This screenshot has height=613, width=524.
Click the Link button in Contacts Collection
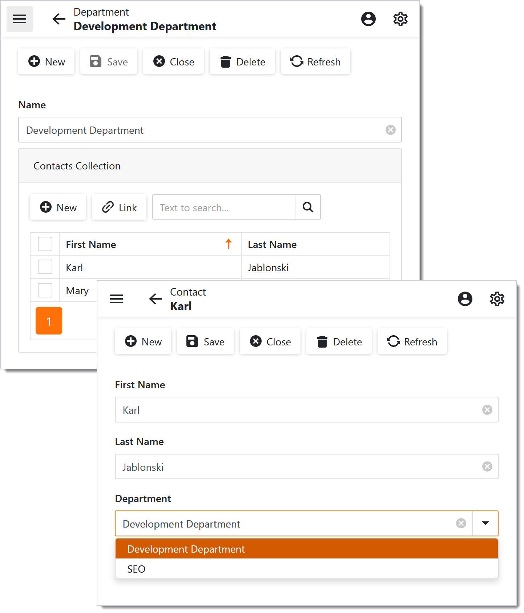click(x=119, y=207)
